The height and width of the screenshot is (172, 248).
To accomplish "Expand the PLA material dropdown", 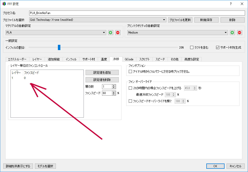I will [56, 33].
